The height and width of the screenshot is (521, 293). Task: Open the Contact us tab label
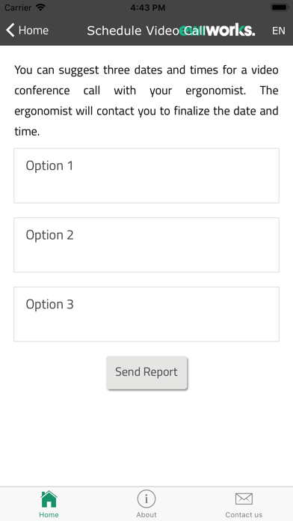244,515
